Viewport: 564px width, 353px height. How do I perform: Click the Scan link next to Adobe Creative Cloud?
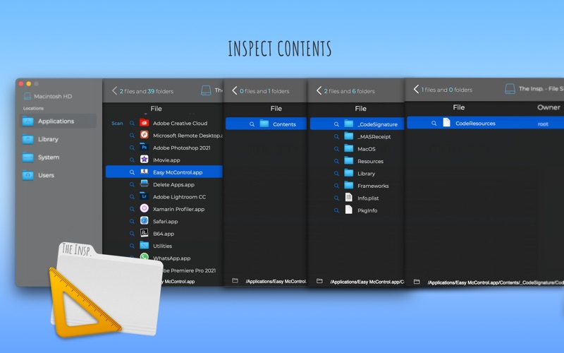click(x=117, y=123)
